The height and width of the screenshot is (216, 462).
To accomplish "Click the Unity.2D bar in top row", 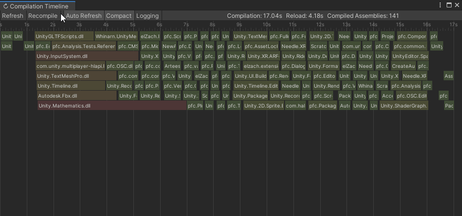I will point(321,37).
